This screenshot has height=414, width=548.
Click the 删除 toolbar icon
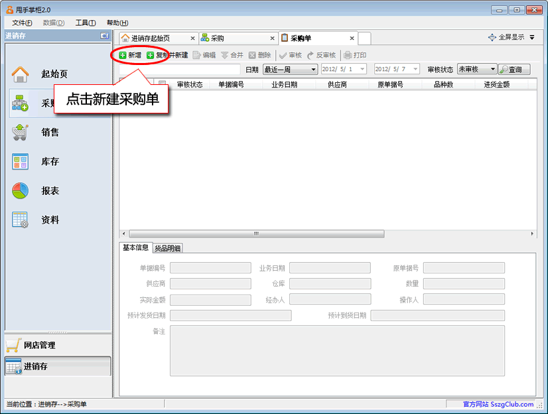[x=252, y=55]
